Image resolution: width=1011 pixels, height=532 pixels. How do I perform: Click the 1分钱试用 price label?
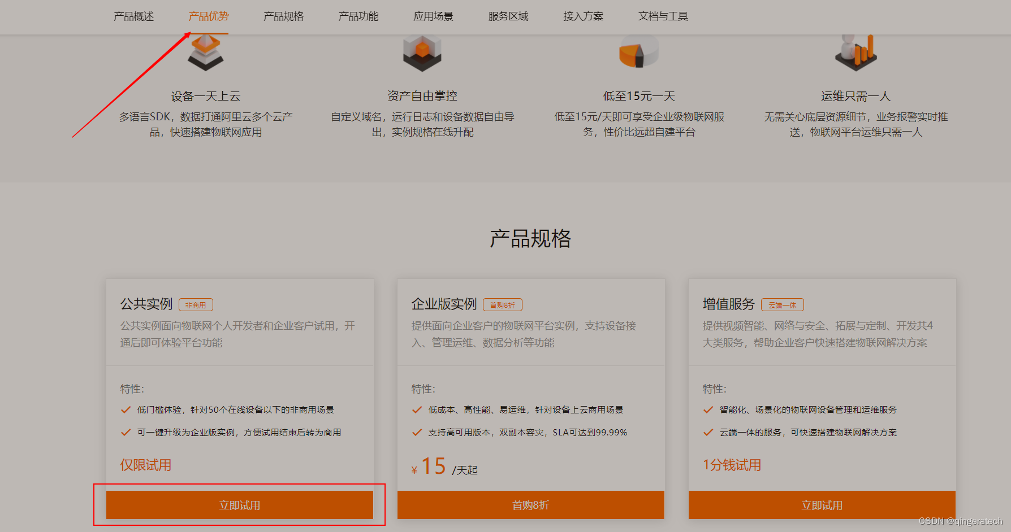point(732,465)
